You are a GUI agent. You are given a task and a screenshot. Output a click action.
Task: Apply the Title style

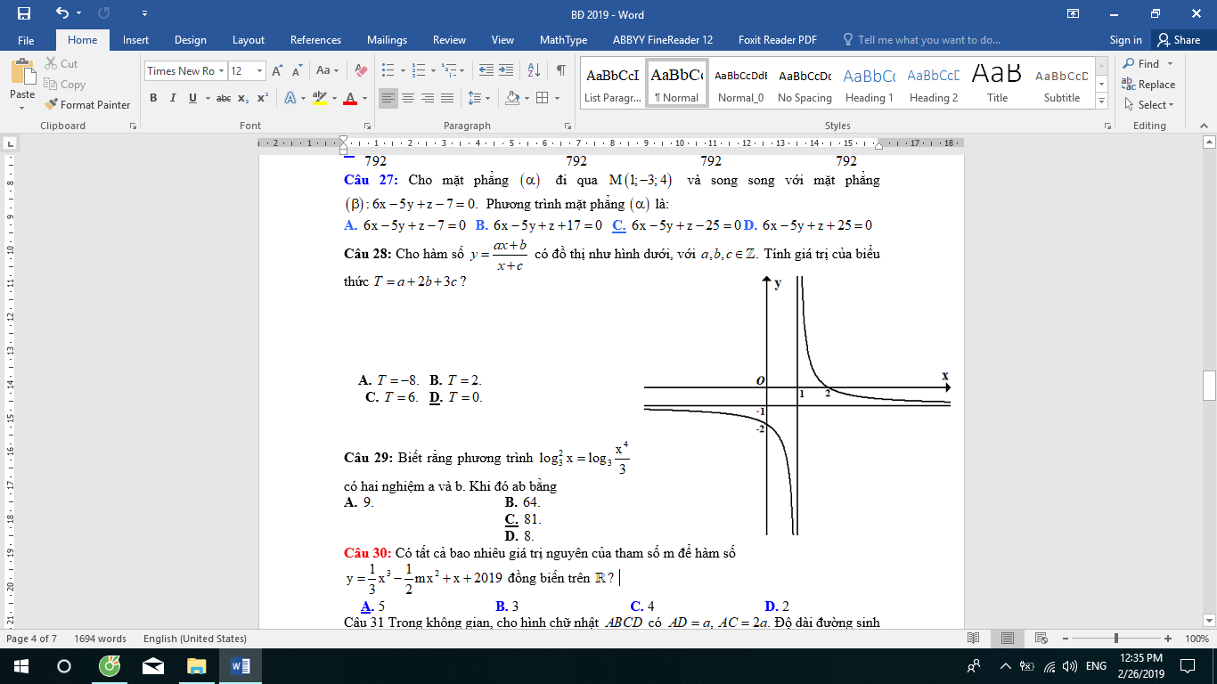(998, 84)
